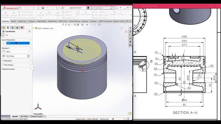Open the SOLIDWORKS menu flyout arrow

(x=20, y=8)
